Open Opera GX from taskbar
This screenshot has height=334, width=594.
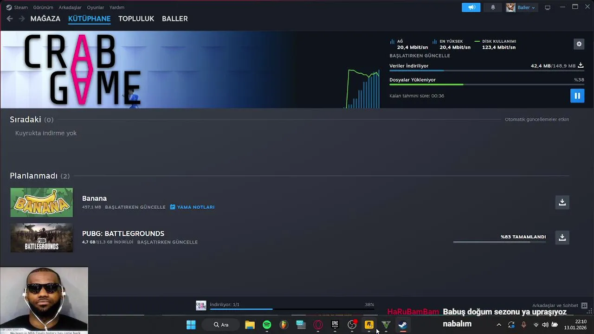coord(318,325)
